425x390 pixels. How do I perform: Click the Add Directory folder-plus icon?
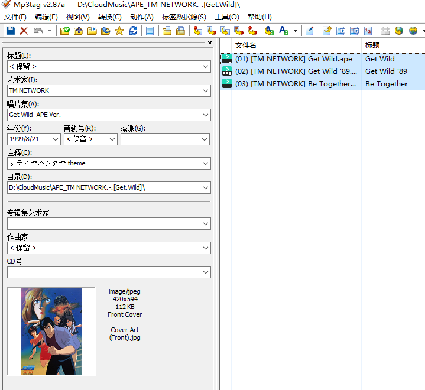pyautogui.click(x=79, y=31)
